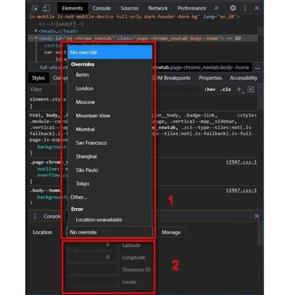This screenshot has width=295, height=295.
Task: Open the second t1947.css:1 source link
Action: (x=241, y=190)
